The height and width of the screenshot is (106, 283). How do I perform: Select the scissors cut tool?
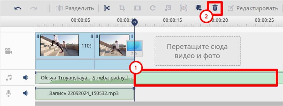107,8
